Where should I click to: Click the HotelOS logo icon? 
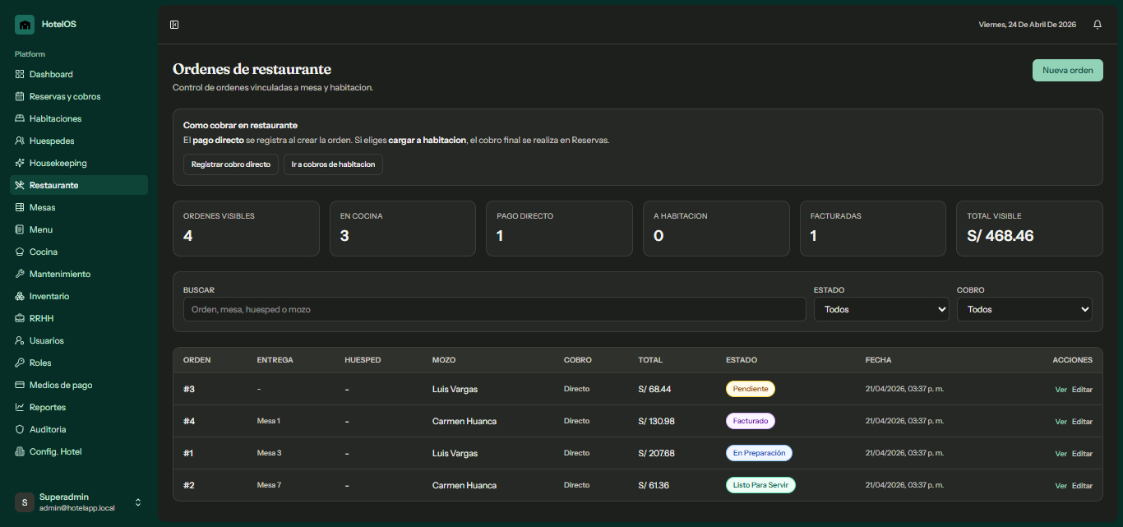25,25
